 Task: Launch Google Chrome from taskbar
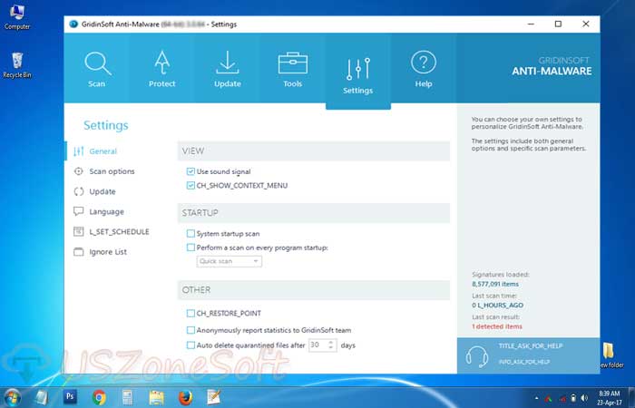[x=98, y=397]
